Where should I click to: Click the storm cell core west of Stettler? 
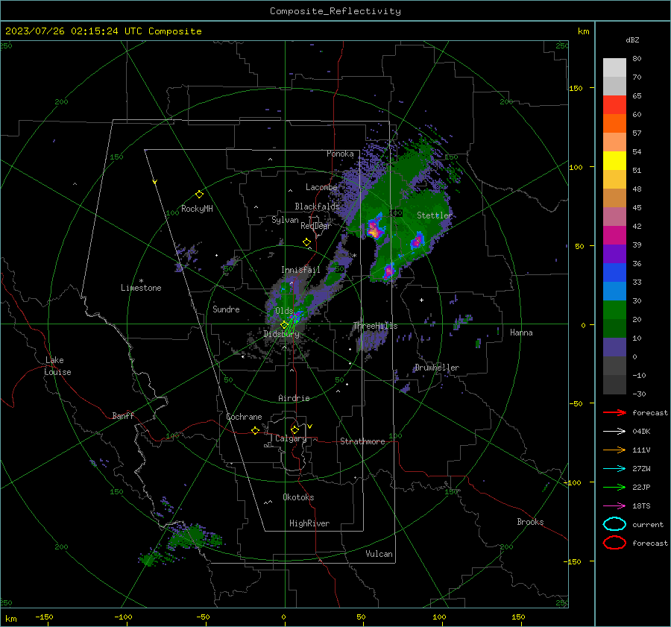coord(374,230)
